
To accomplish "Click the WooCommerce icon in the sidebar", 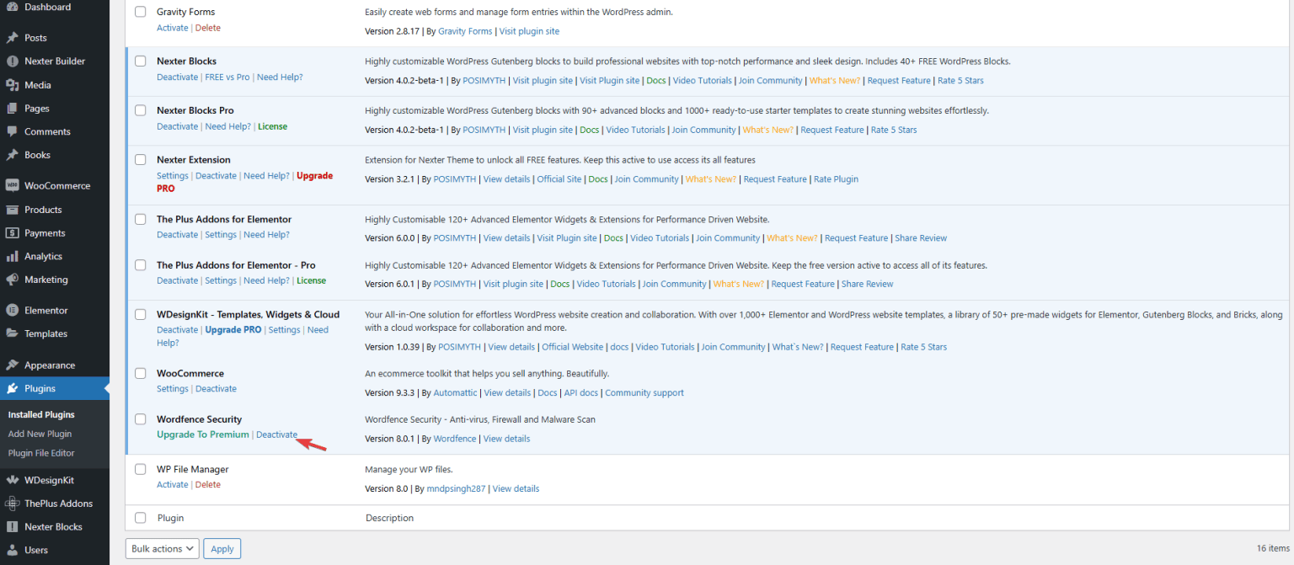I will pyautogui.click(x=13, y=186).
